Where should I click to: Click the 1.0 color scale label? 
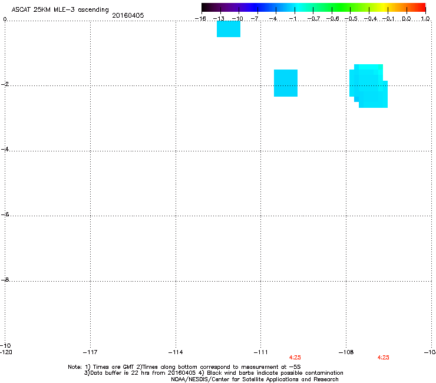pyautogui.click(x=425, y=19)
